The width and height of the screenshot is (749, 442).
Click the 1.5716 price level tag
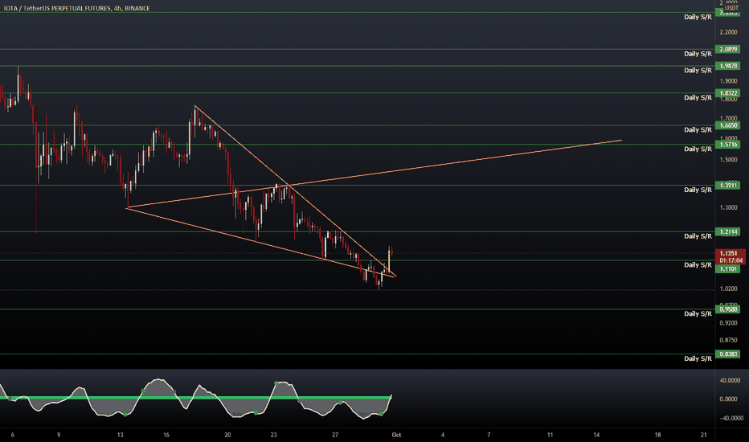point(727,145)
